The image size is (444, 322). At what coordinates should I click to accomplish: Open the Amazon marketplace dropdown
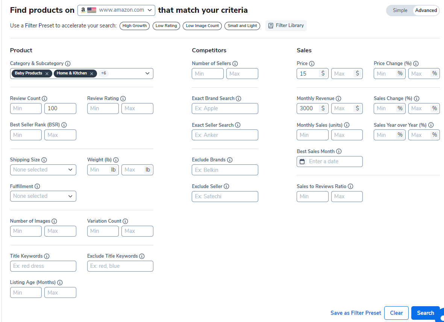[x=116, y=10]
